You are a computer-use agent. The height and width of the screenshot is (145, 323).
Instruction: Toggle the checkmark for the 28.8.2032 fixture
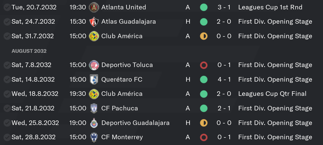click(7, 137)
